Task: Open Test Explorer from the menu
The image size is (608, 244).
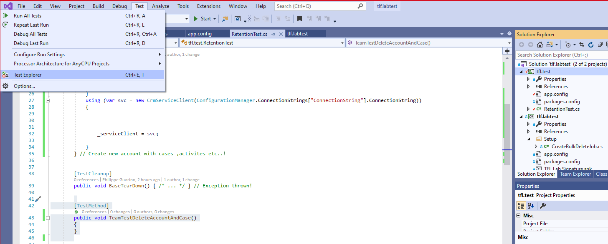Action: [83, 75]
